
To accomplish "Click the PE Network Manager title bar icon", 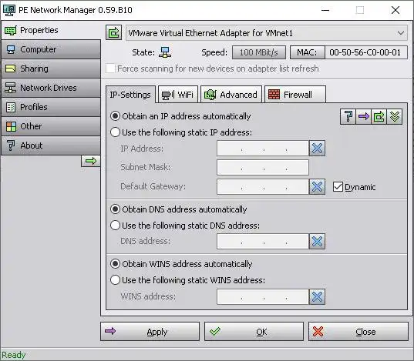I will pos(9,10).
